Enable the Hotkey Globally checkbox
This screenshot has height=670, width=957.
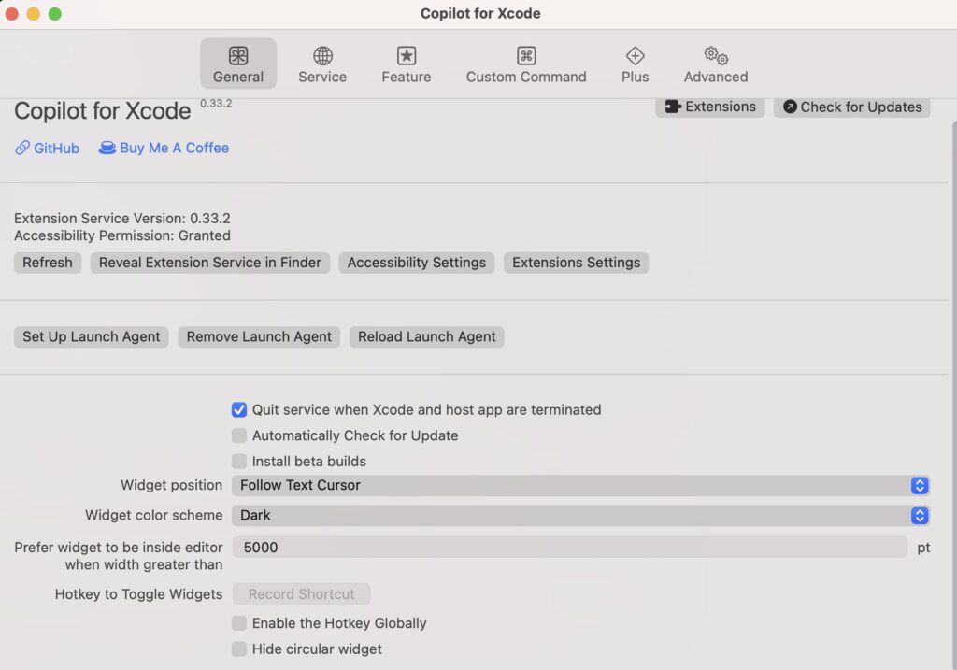point(239,623)
